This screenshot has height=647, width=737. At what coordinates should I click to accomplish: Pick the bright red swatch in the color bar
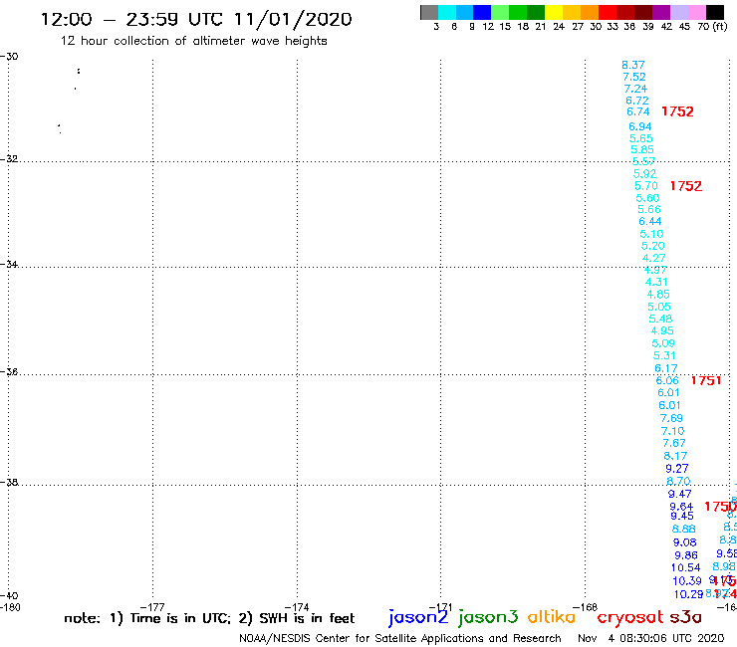pyautogui.click(x=608, y=12)
